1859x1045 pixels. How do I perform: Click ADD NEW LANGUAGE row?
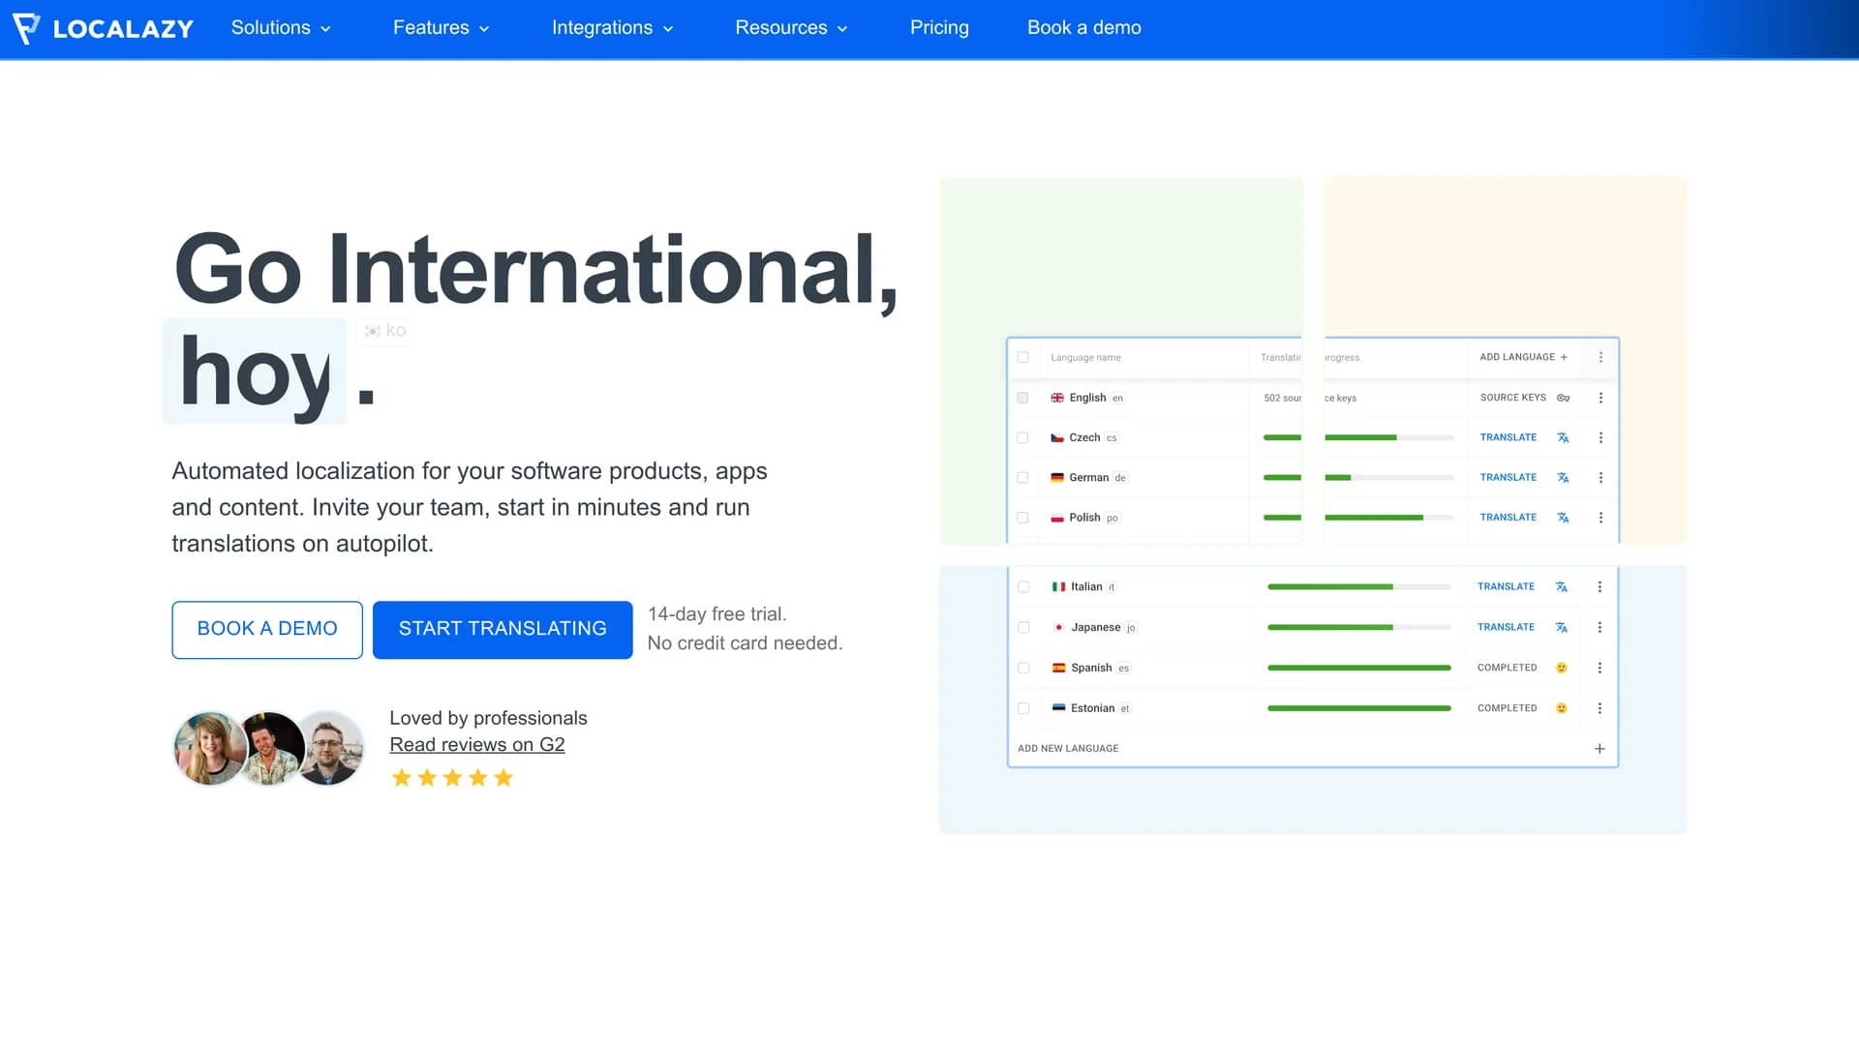click(1312, 748)
